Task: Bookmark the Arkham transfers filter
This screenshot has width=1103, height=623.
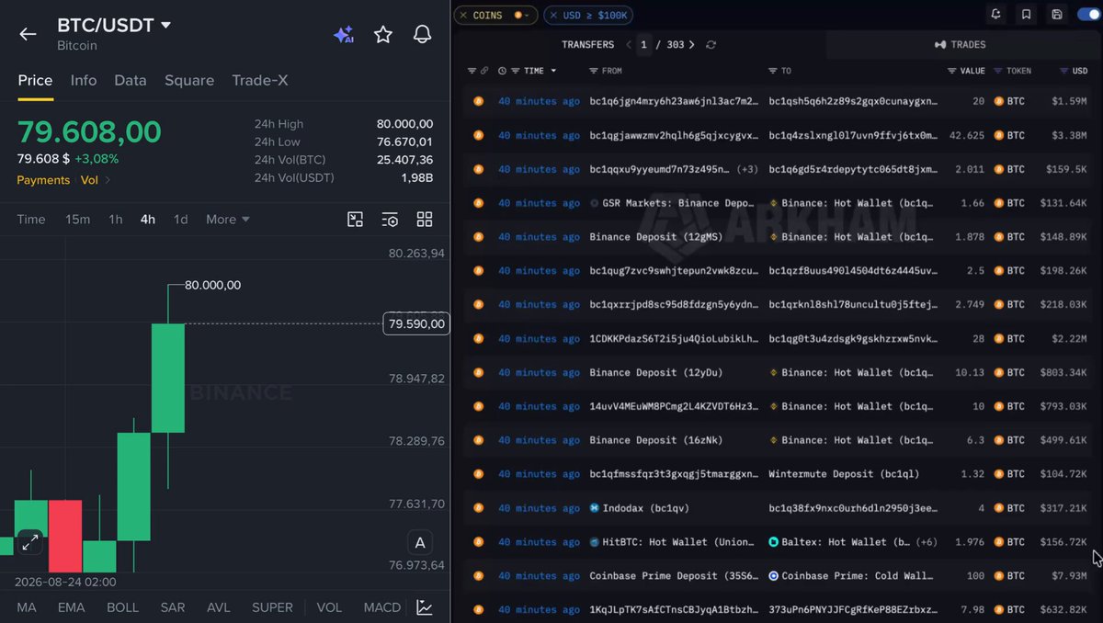Action: point(1026,15)
